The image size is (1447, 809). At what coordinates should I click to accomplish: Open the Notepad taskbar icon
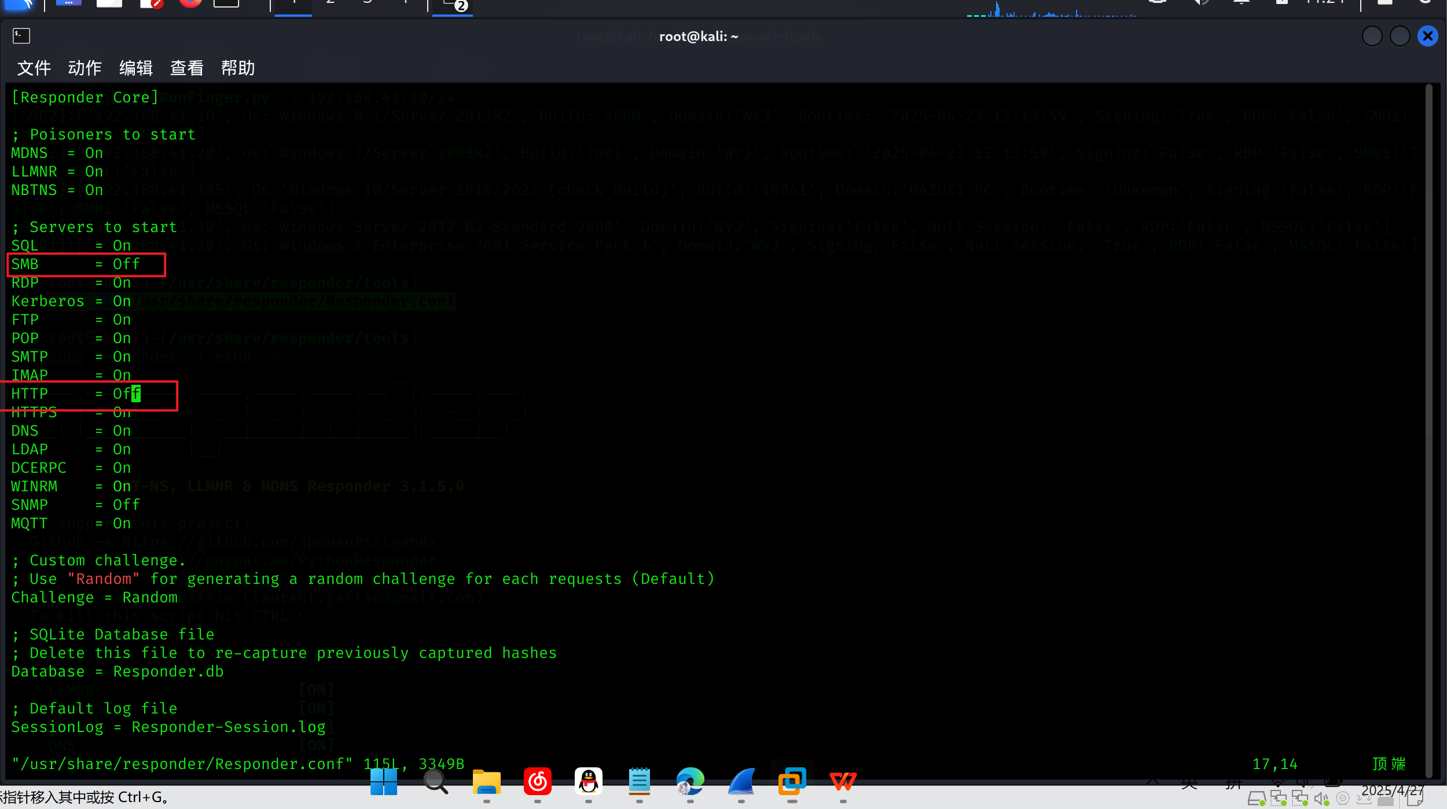coord(639,782)
